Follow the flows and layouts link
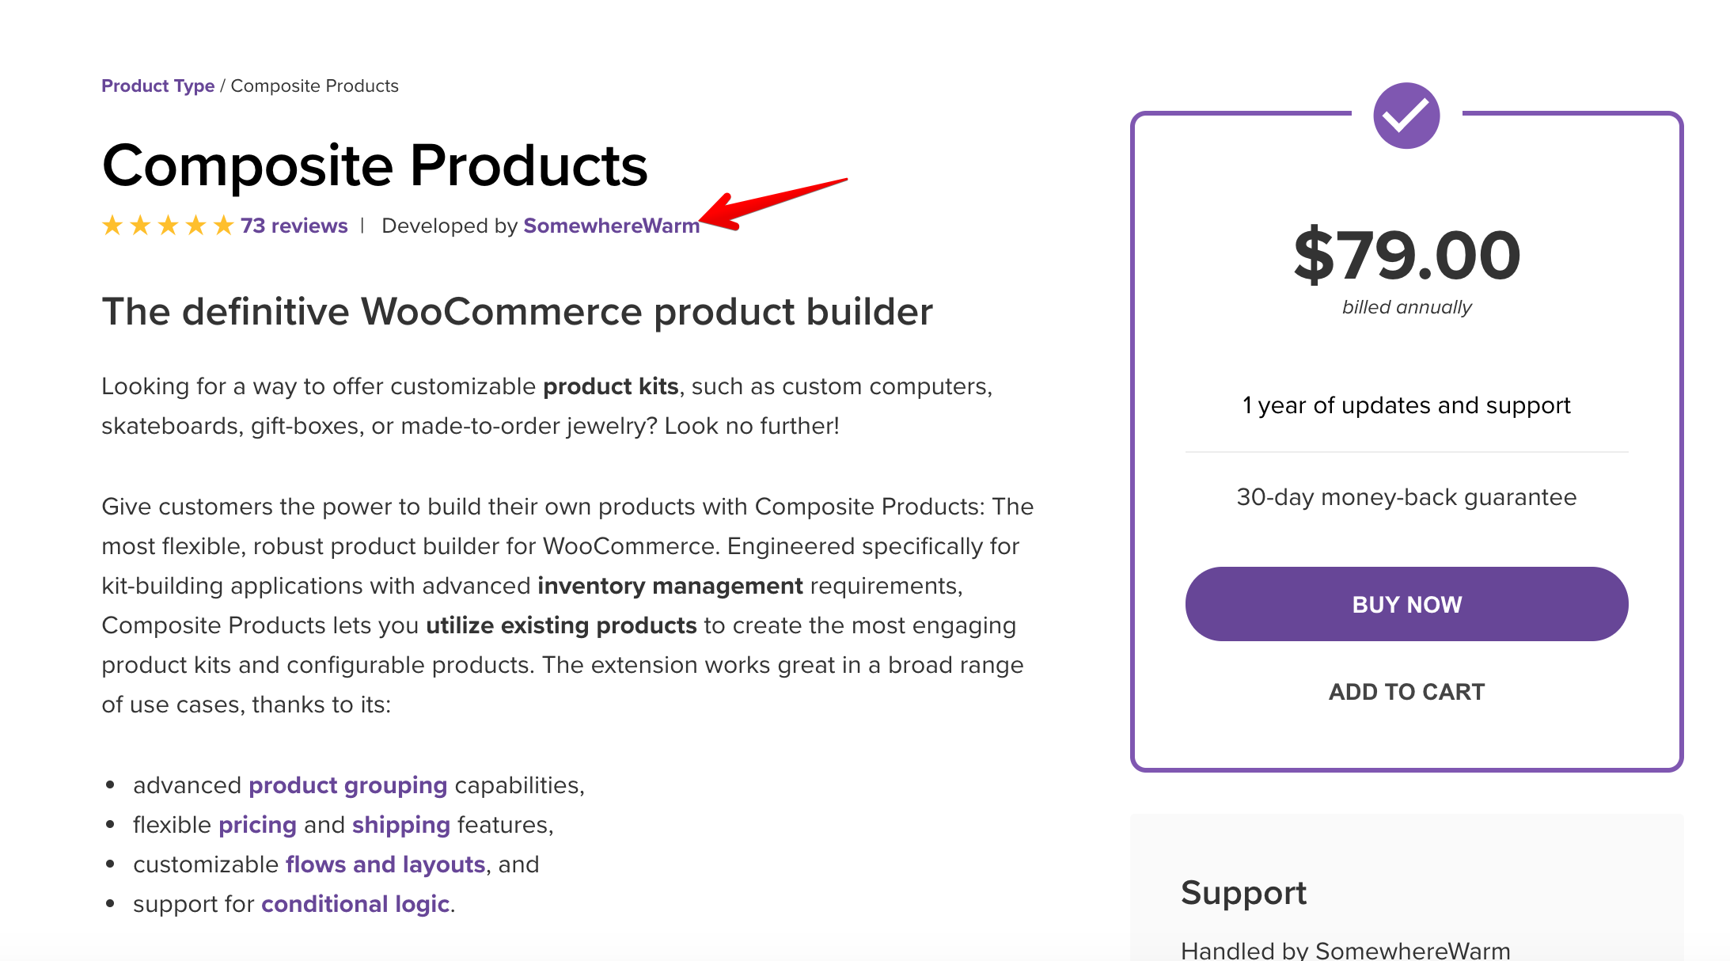The width and height of the screenshot is (1730, 961). 385,864
